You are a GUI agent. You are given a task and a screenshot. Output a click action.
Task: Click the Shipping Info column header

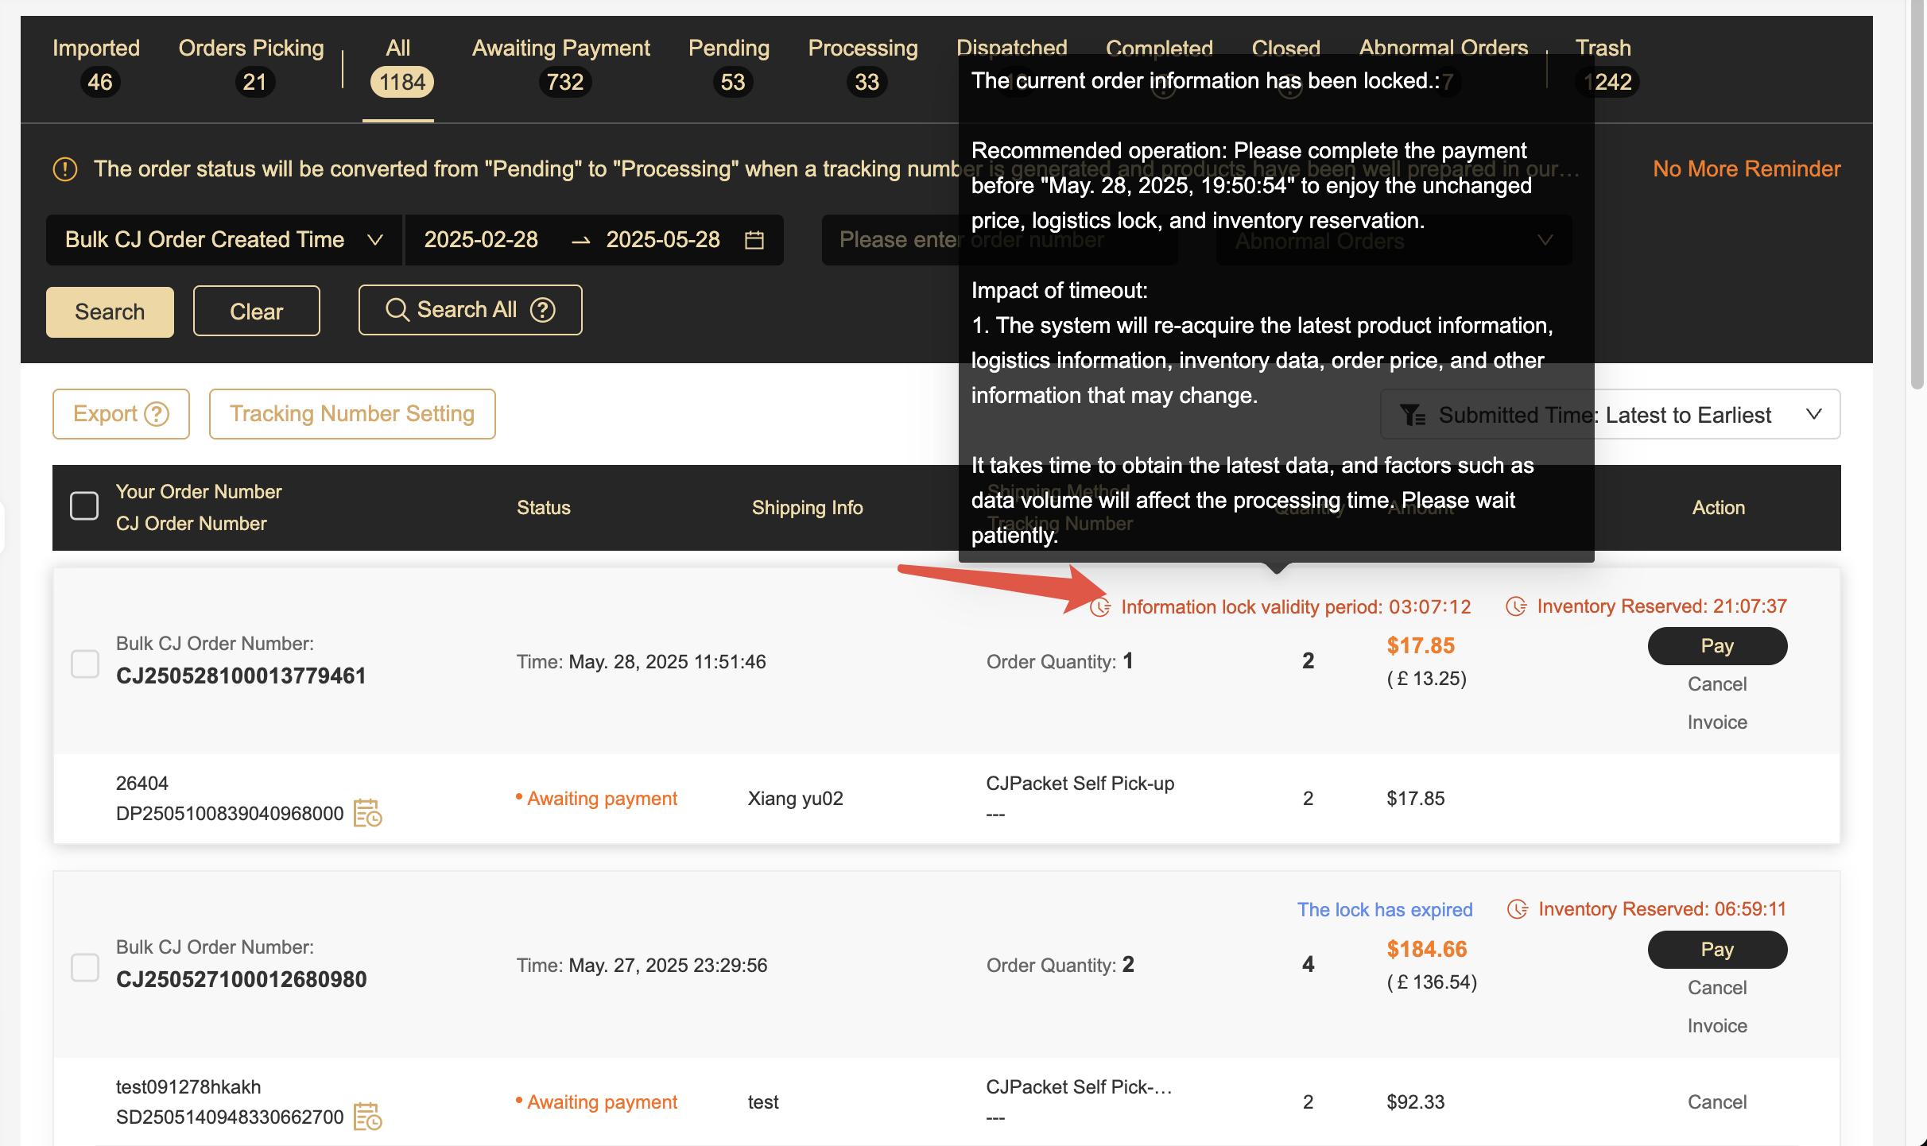tap(807, 508)
